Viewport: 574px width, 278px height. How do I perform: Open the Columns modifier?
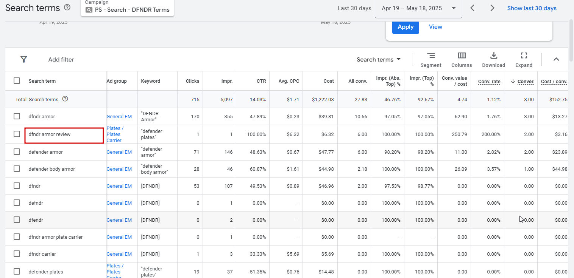coord(462,60)
